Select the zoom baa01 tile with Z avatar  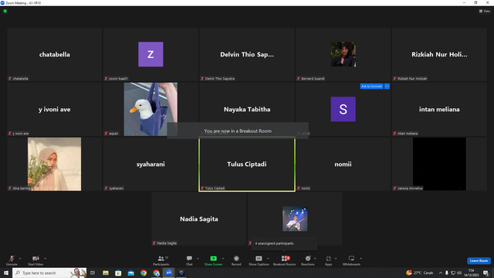(151, 55)
